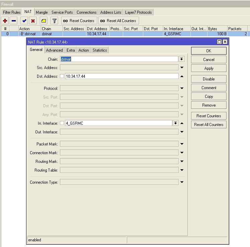250x247 pixels.
Task: Click the OK button
Action: point(209,51)
